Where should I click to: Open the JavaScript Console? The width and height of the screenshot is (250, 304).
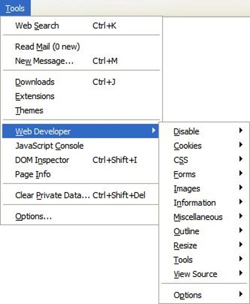[x=49, y=146]
